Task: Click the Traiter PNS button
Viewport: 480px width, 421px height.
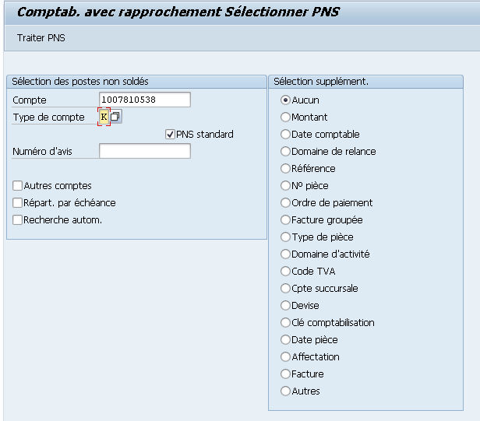Action: [x=41, y=38]
